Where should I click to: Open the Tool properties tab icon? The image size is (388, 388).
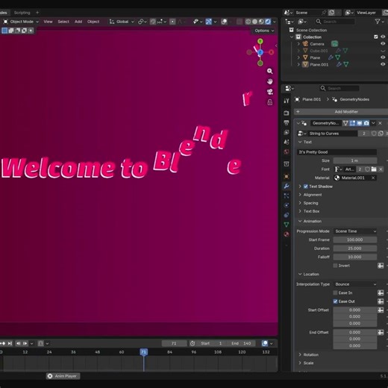pyautogui.click(x=287, y=101)
